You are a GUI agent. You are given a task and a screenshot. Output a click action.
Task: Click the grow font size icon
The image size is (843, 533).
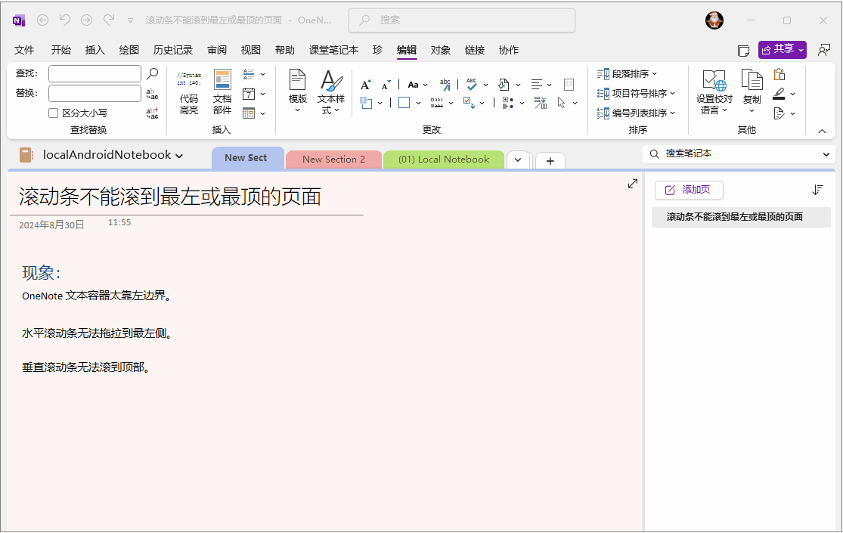366,85
